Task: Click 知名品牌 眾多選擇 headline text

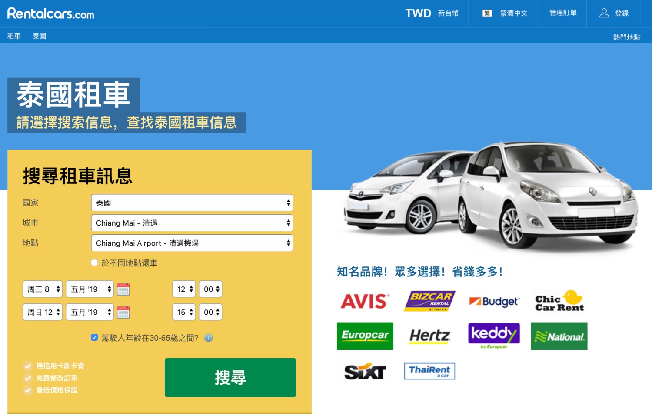Action: point(420,272)
